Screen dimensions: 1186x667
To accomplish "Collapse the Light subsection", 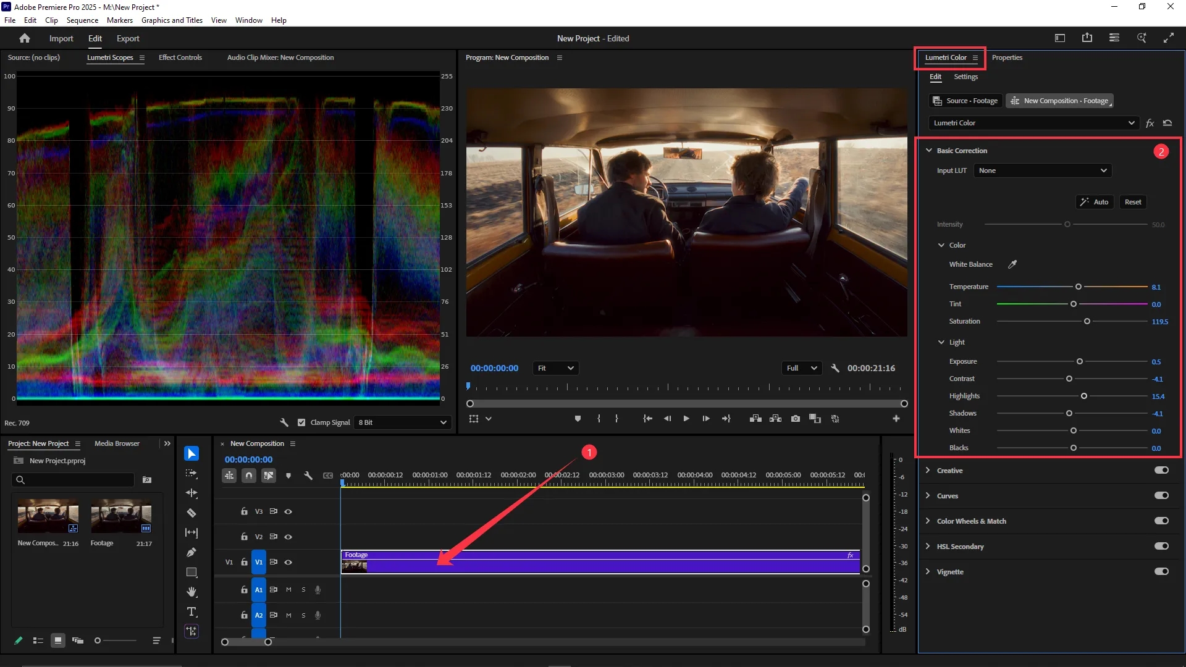I will click(941, 342).
